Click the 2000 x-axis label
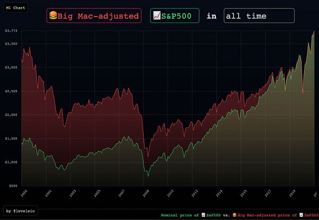Image resolution: width=319 pixels, height=220 pixels. pyautogui.click(x=24, y=193)
